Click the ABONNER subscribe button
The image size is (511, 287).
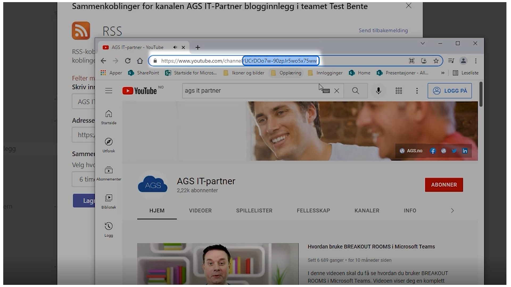coord(444,185)
